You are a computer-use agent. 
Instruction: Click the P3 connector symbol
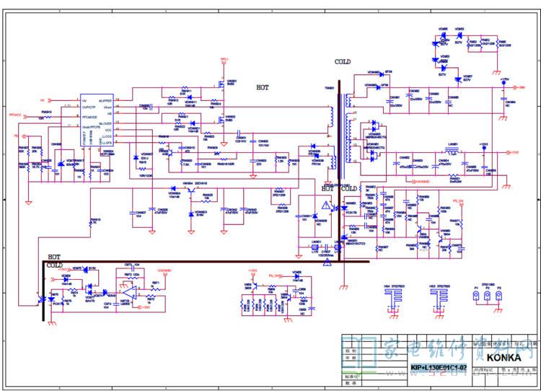498,296
